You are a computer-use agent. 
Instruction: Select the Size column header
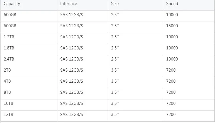click(x=115, y=4)
